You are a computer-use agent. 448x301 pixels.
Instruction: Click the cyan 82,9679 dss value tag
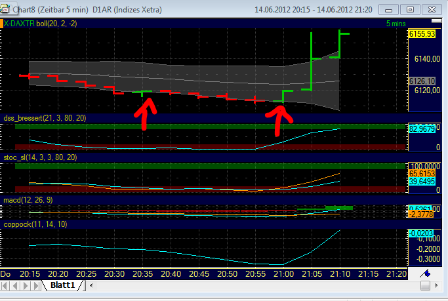pos(422,129)
